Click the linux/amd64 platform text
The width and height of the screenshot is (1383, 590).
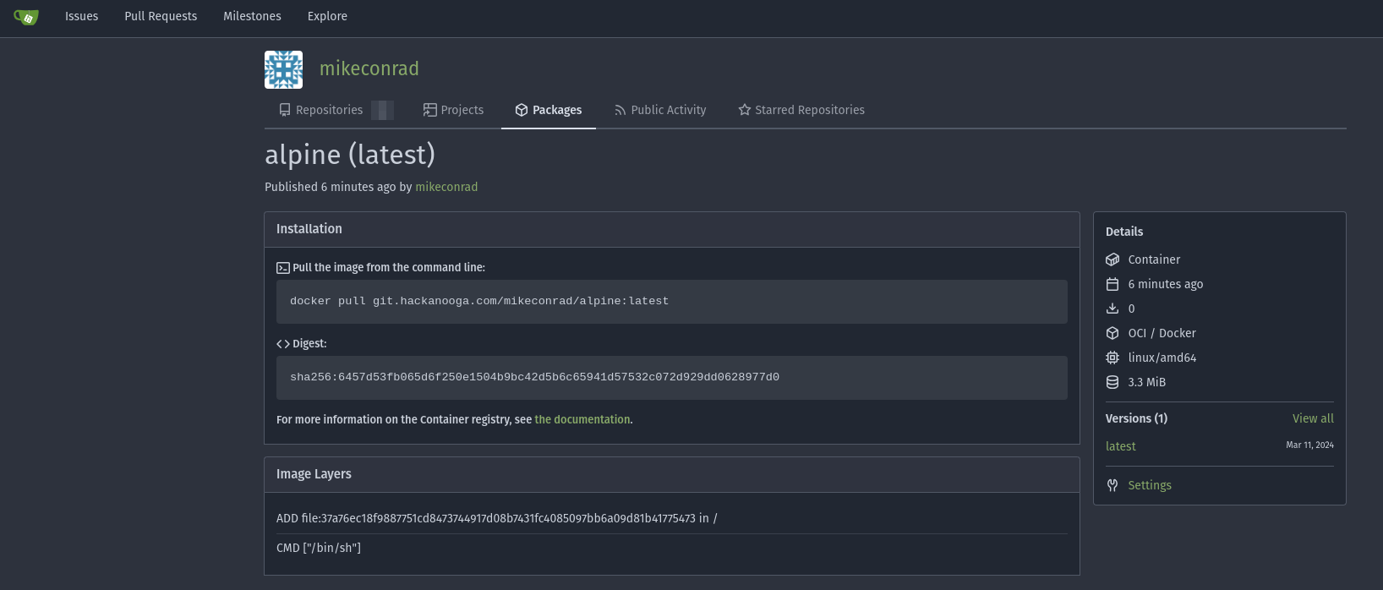[x=1162, y=358]
